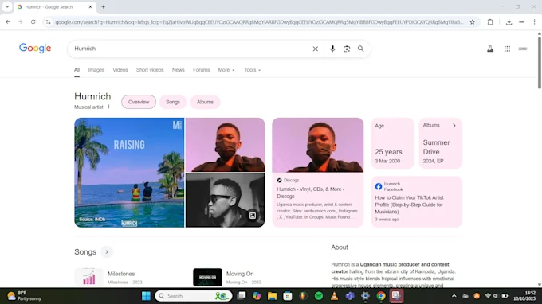542x304 pixels.
Task: Open Google Lens image search icon
Action: 347,49
